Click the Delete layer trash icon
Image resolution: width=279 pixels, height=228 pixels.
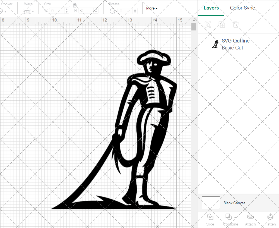(x=235, y=24)
